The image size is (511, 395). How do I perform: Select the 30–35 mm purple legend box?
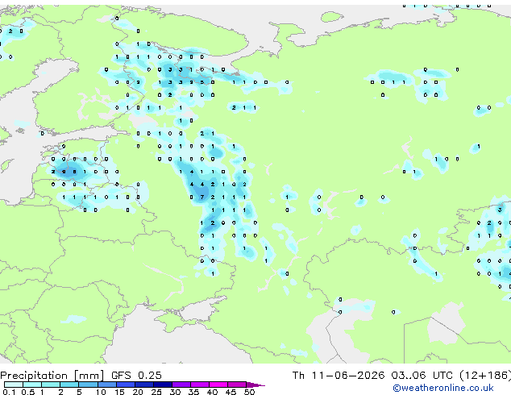(x=181, y=385)
